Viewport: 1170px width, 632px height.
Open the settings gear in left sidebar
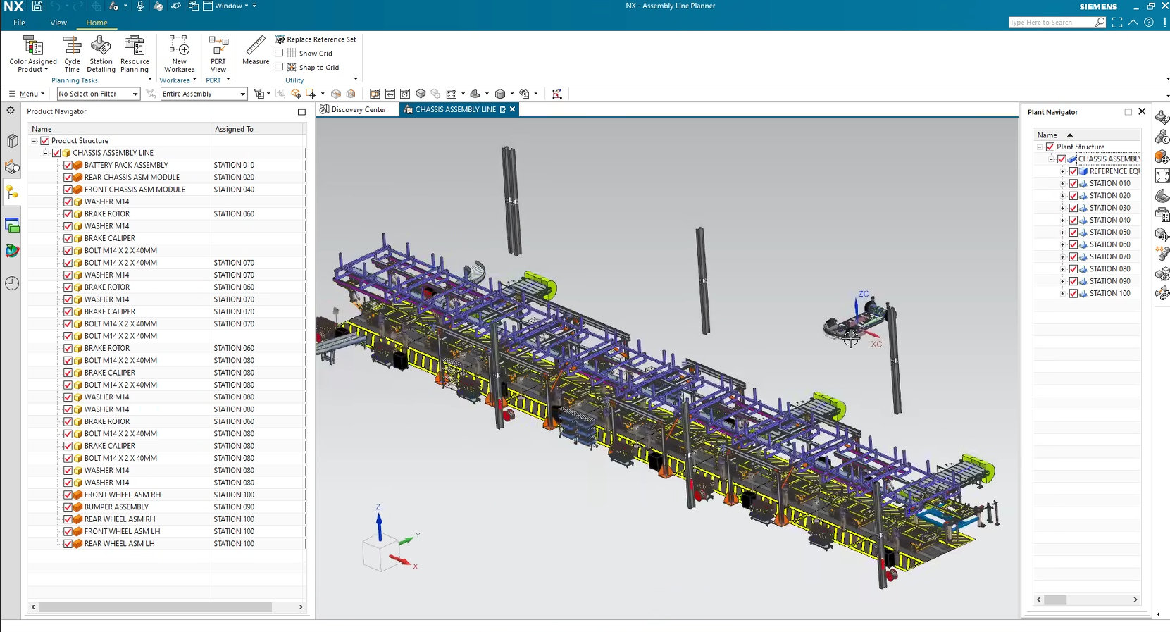11,111
